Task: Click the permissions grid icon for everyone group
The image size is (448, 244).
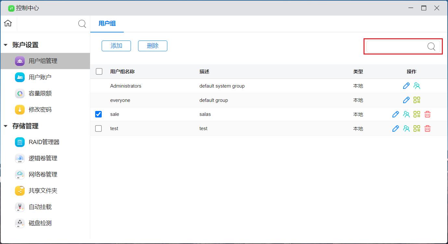Action: [x=417, y=100]
